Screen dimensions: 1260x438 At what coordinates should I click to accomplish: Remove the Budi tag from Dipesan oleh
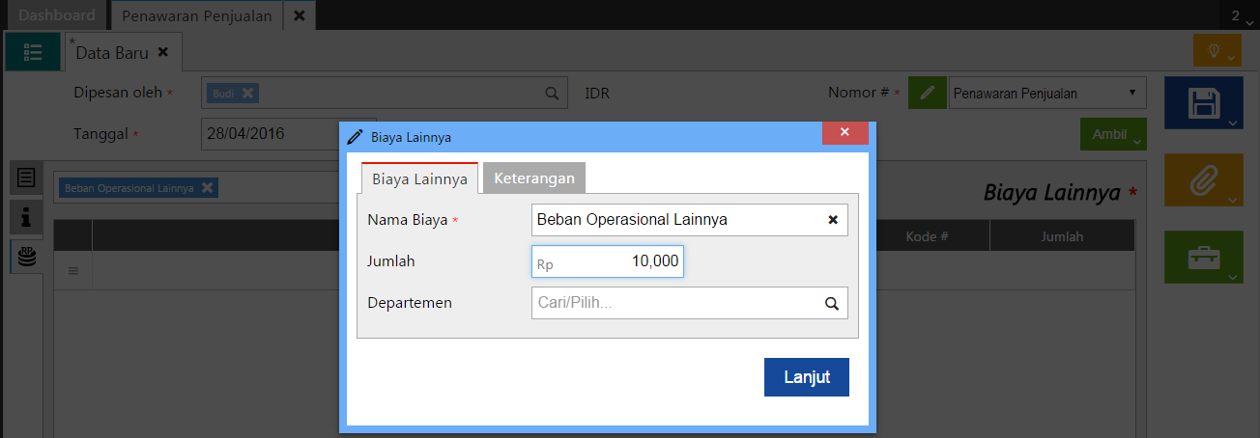coord(247,93)
